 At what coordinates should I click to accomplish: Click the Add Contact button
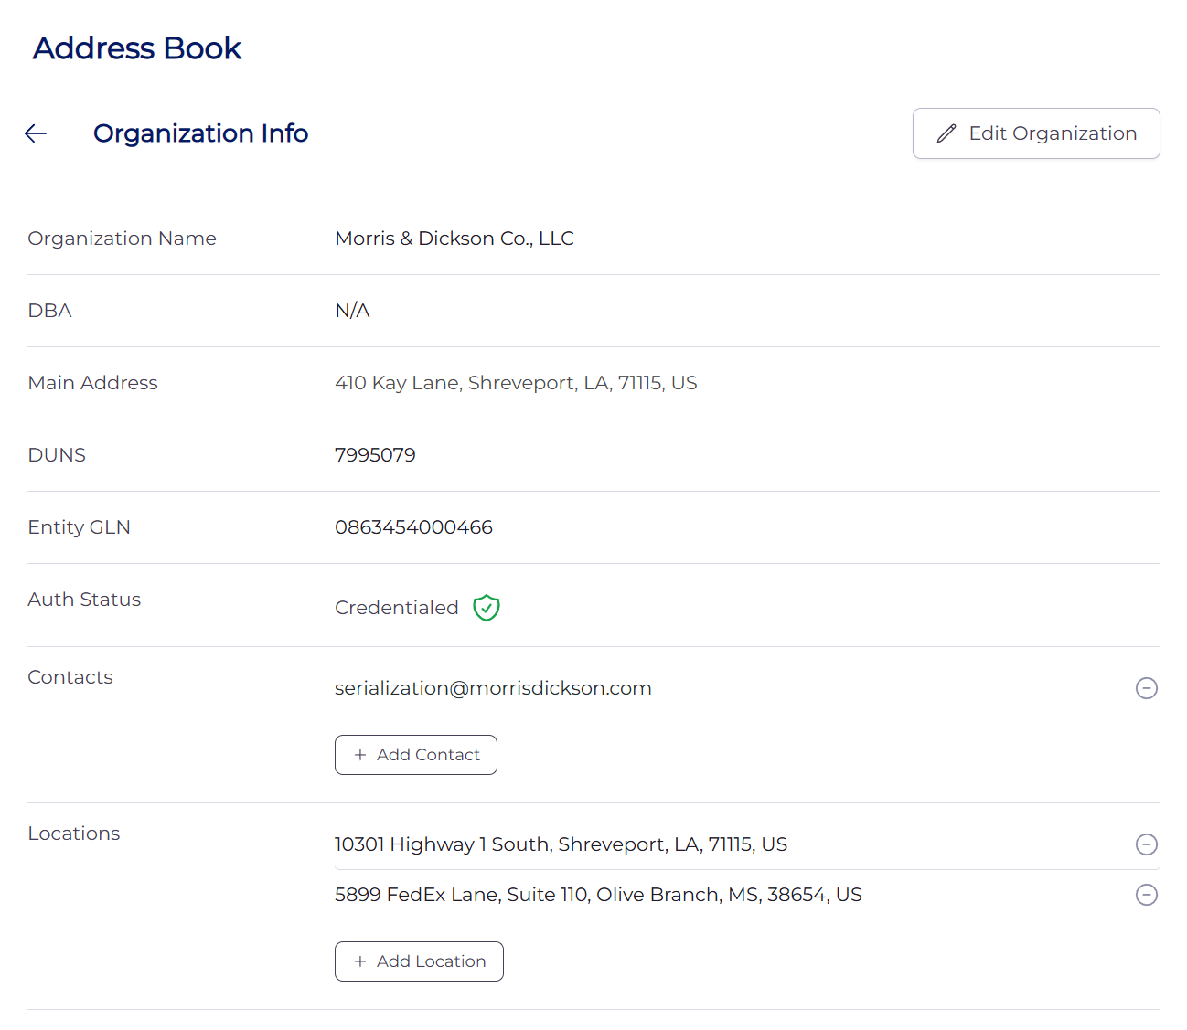pyautogui.click(x=416, y=755)
